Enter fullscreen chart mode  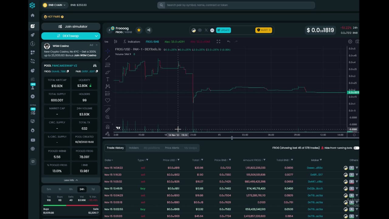point(218,41)
